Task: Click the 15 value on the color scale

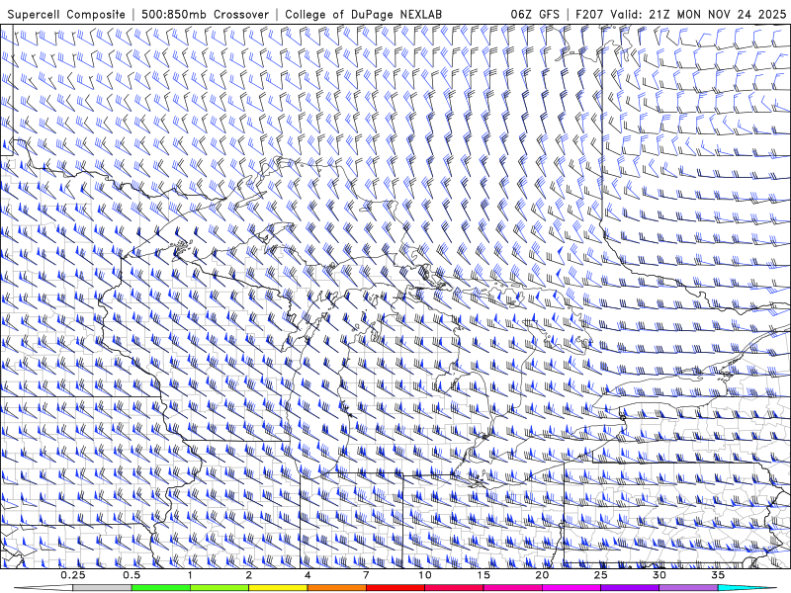Action: [x=483, y=575]
